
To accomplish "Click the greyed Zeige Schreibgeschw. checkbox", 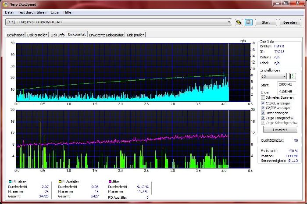I will (263, 123).
